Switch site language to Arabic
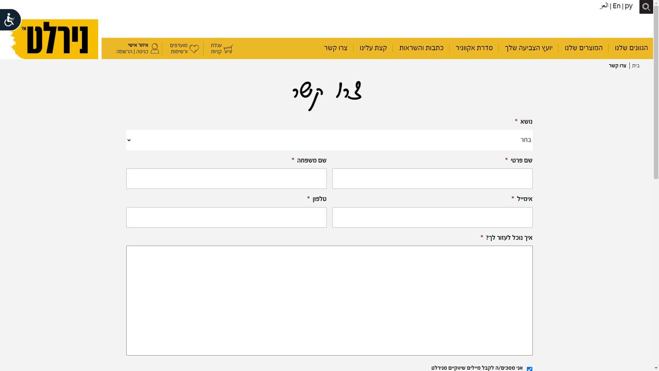Viewport: 659px width, 371px height. (x=604, y=6)
